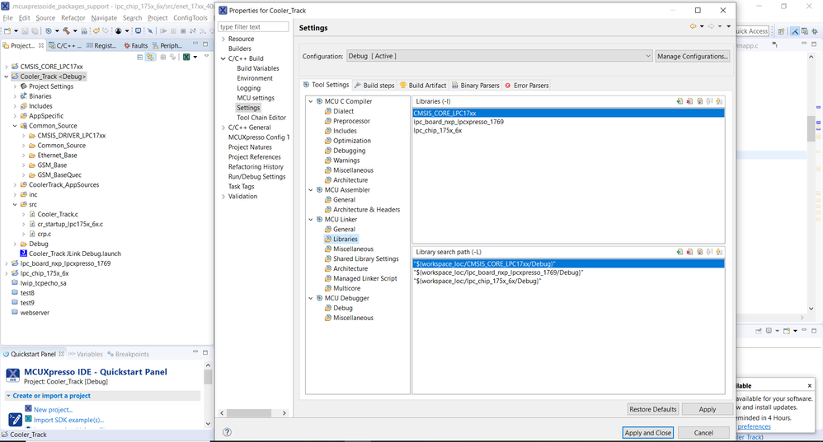Click the profile toolbar icon
The height and width of the screenshot is (442, 823).
coord(118,31)
